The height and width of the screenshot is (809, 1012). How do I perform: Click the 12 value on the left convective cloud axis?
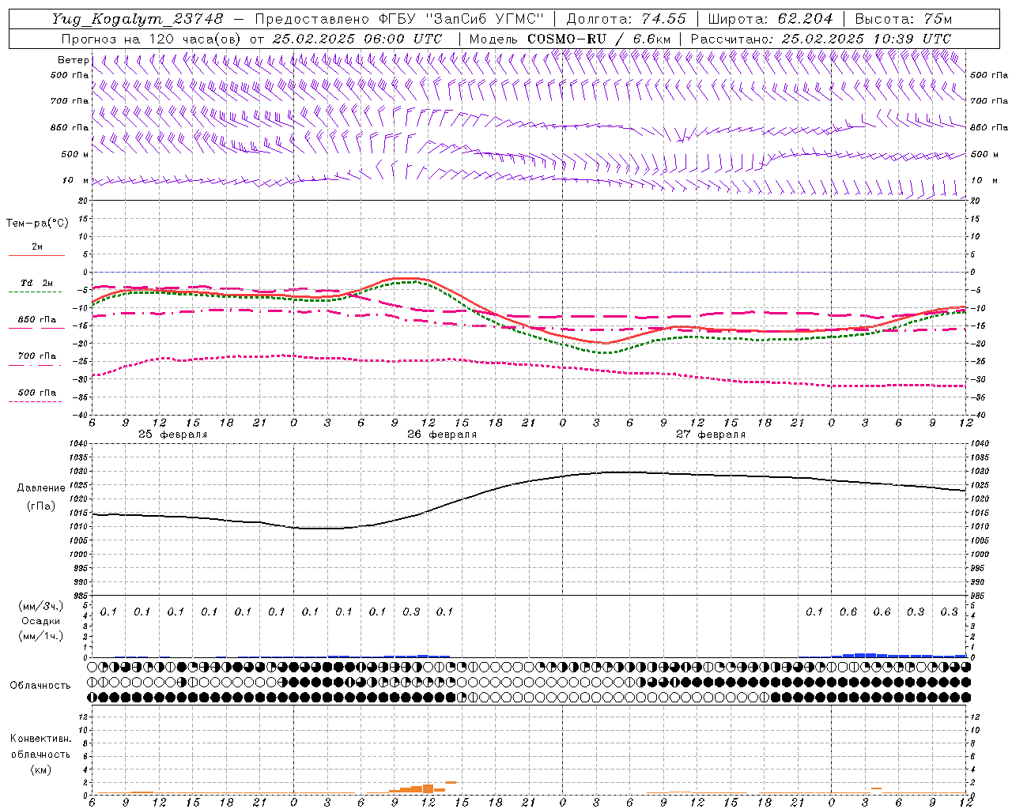click(84, 717)
